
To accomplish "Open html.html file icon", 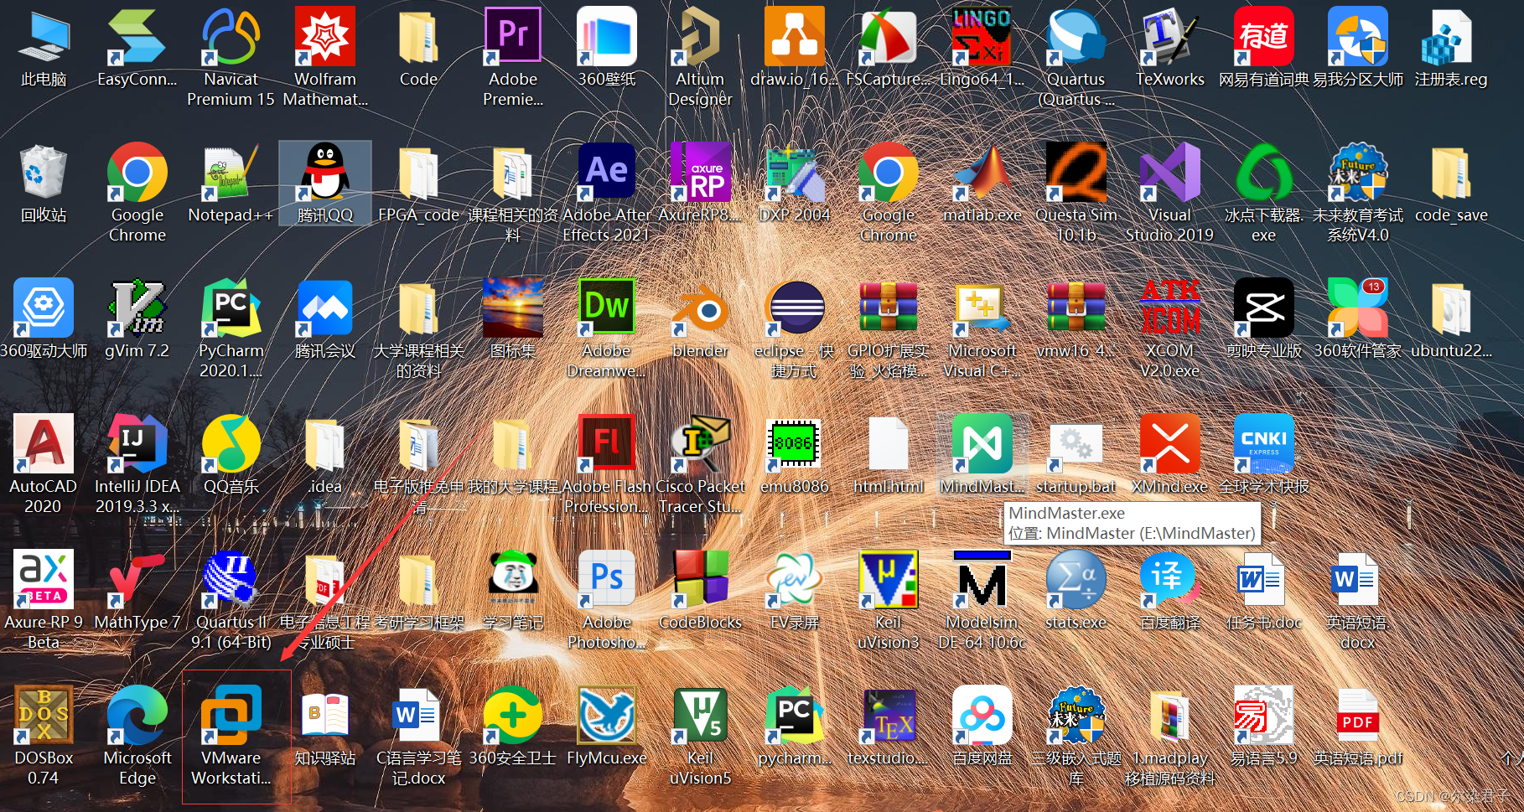I will [x=889, y=443].
